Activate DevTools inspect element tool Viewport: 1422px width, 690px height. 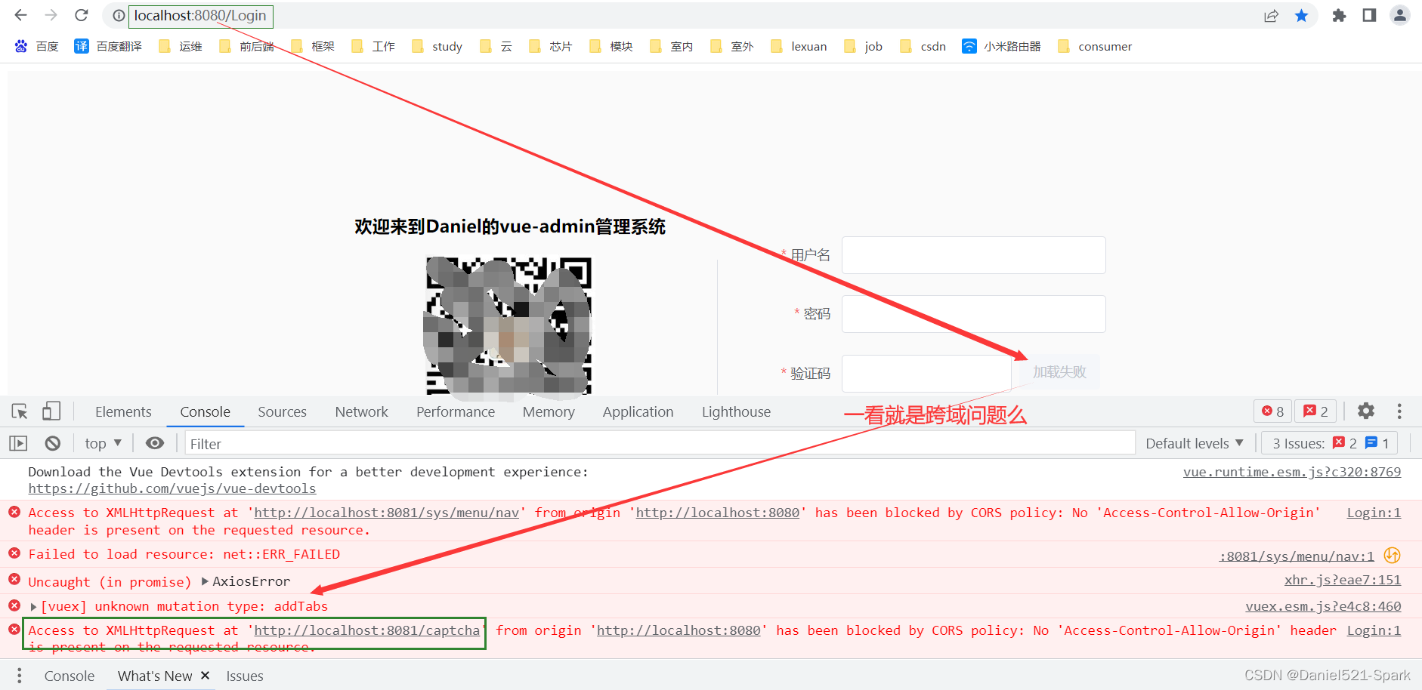coord(20,411)
